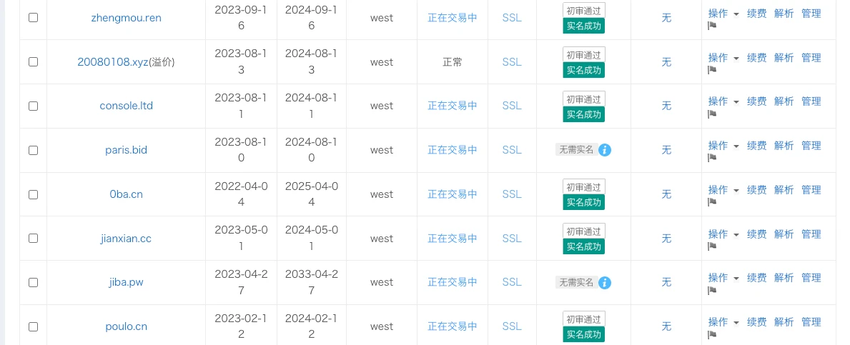
Task: Click the flag icon in console.ltd row
Action: 712,114
